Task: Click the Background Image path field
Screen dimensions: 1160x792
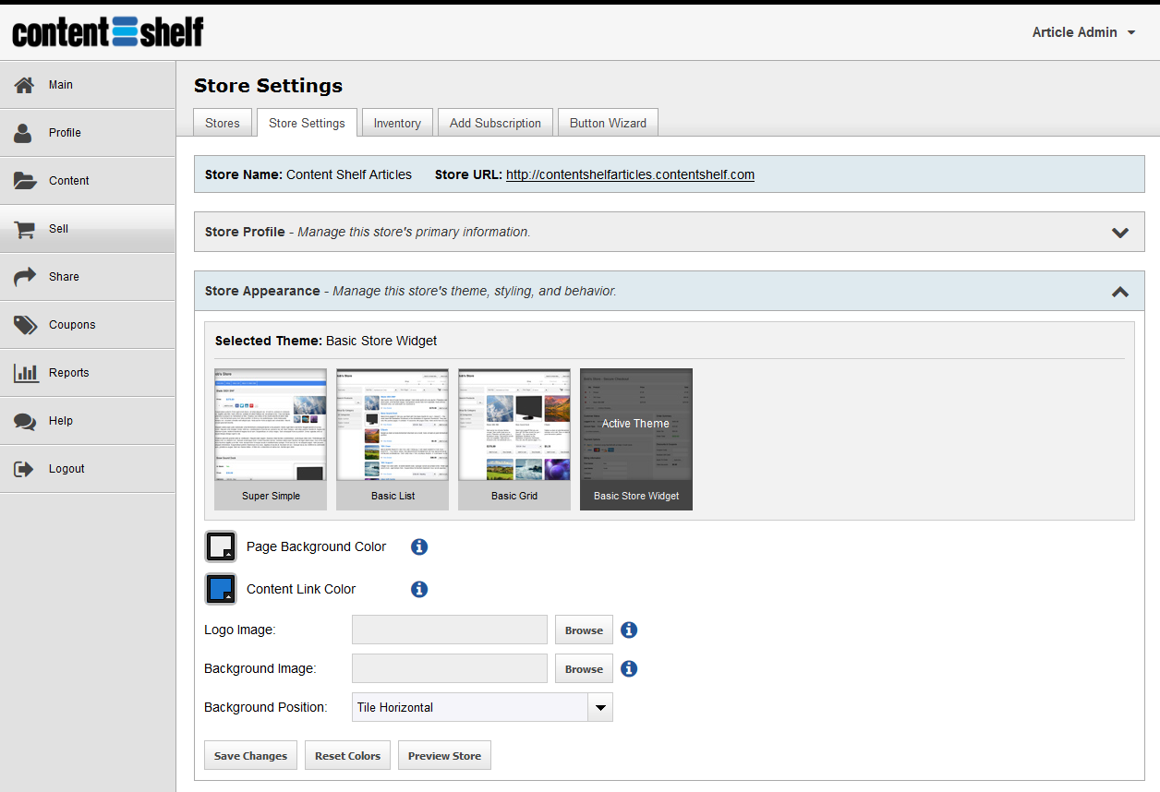Action: [450, 669]
